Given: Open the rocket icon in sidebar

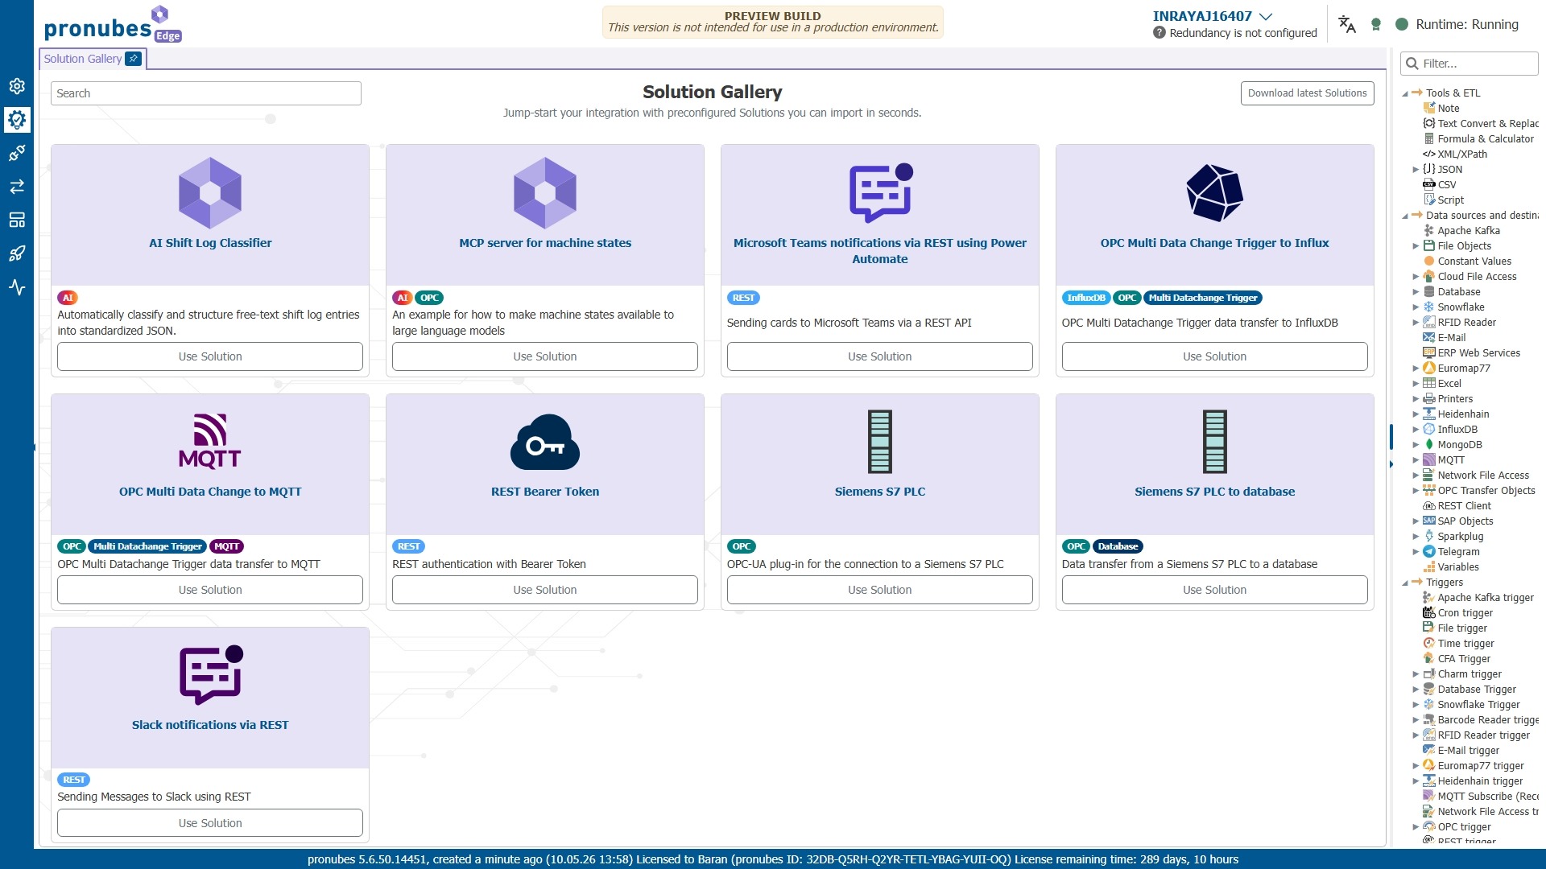Looking at the screenshot, I should click(x=17, y=253).
